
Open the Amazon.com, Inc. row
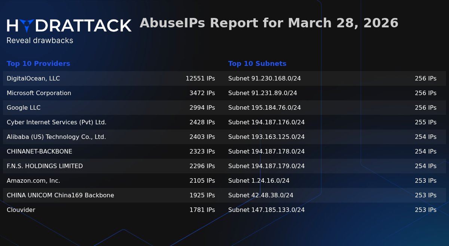pyautogui.click(x=33, y=181)
